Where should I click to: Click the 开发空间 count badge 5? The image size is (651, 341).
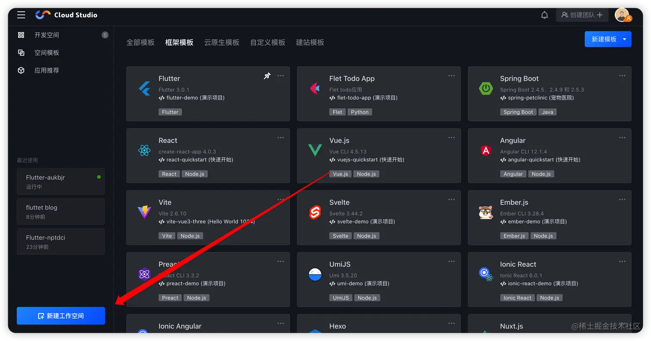[x=105, y=35]
